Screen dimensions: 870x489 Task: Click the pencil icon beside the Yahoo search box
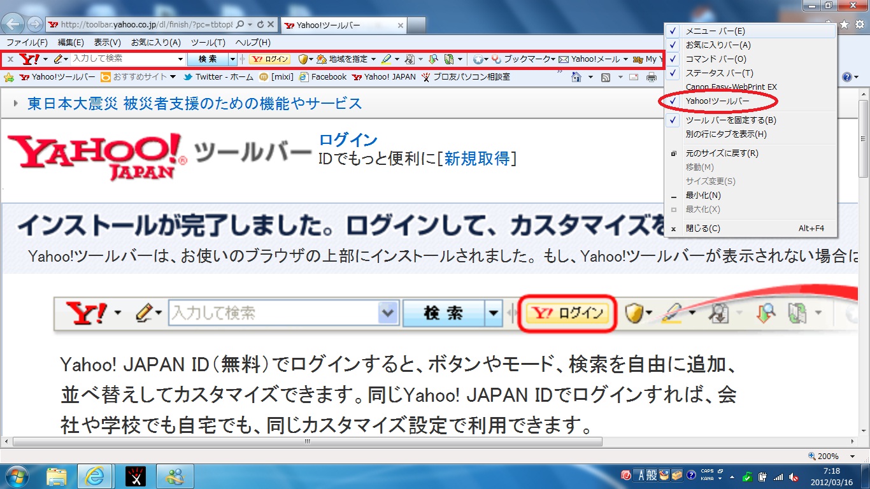(59, 59)
